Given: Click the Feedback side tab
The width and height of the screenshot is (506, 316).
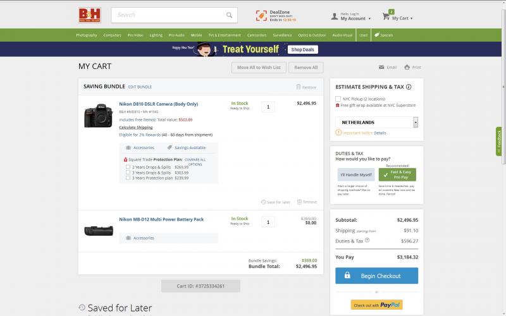Looking at the screenshot, I should [499, 141].
